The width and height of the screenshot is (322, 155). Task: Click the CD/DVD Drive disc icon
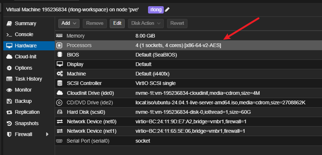pos(59,102)
